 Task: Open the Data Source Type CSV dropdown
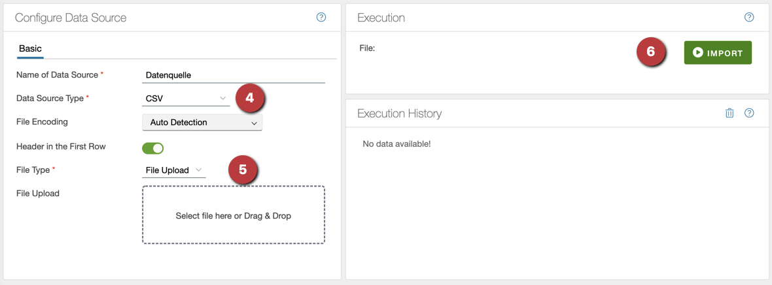pos(186,98)
